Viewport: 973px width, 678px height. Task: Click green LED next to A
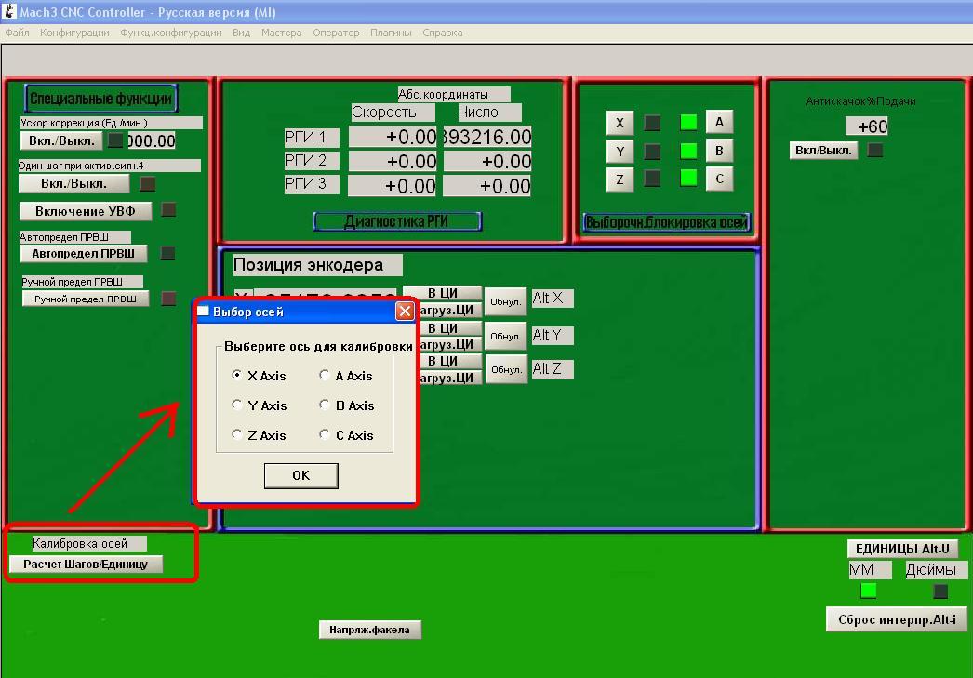pyautogui.click(x=688, y=122)
